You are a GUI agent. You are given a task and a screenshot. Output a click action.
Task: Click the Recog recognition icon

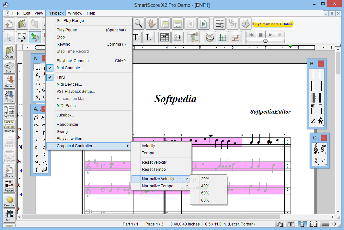pos(9,82)
